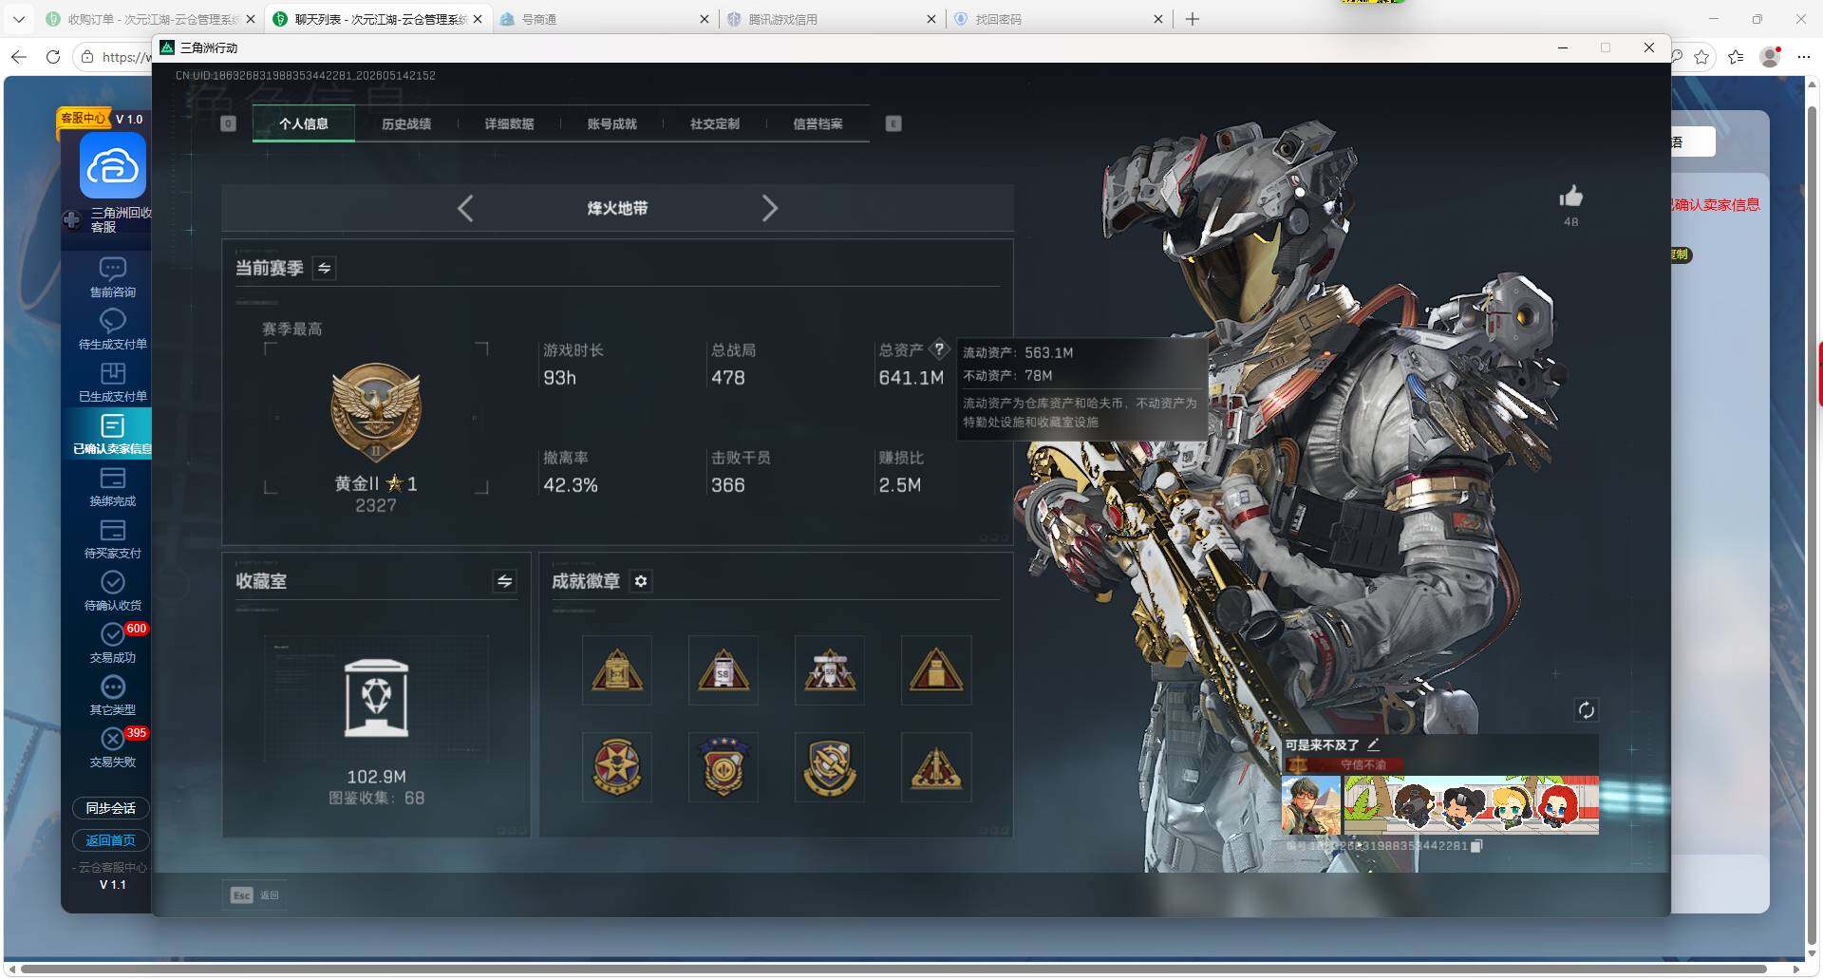1823x979 pixels.
Task: Toggle the 收藏室 view switch
Action: 504,581
